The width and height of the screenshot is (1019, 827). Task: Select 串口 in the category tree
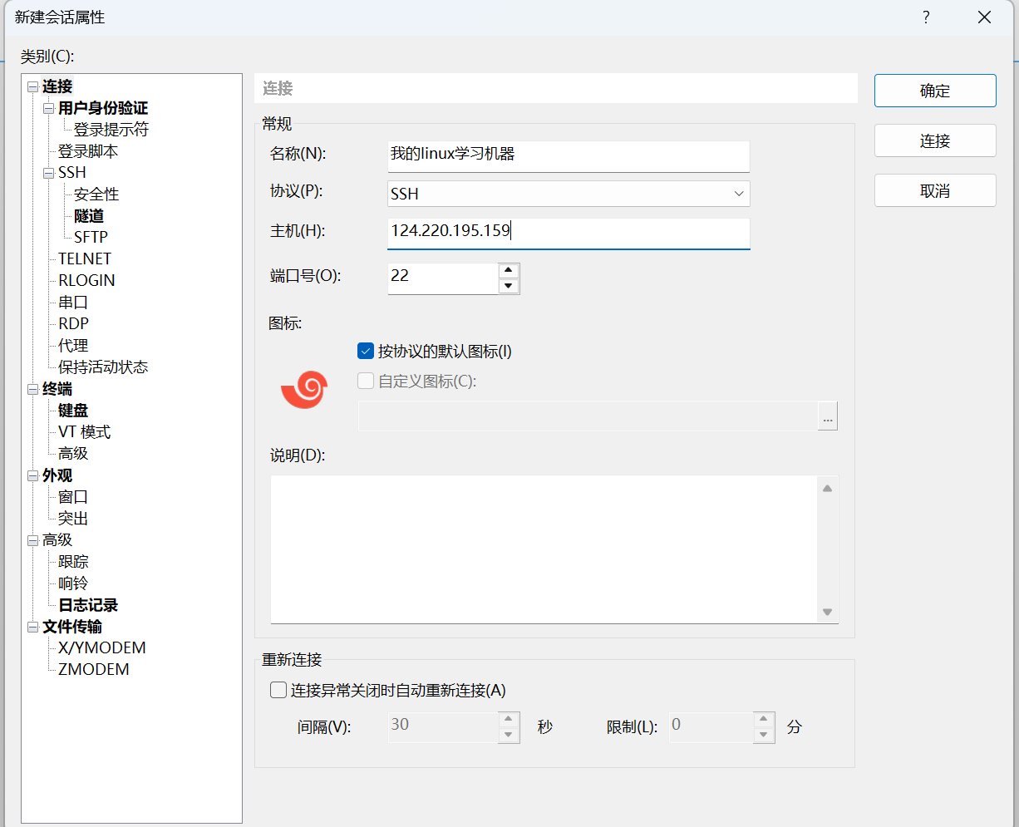[x=73, y=303]
